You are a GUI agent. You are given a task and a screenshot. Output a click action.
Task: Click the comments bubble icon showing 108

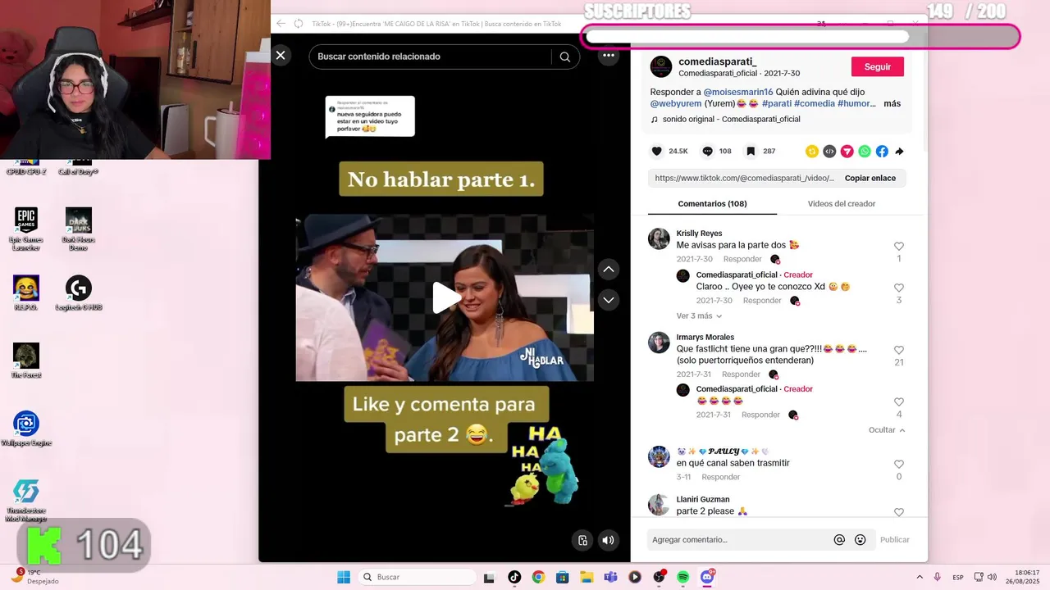707,152
